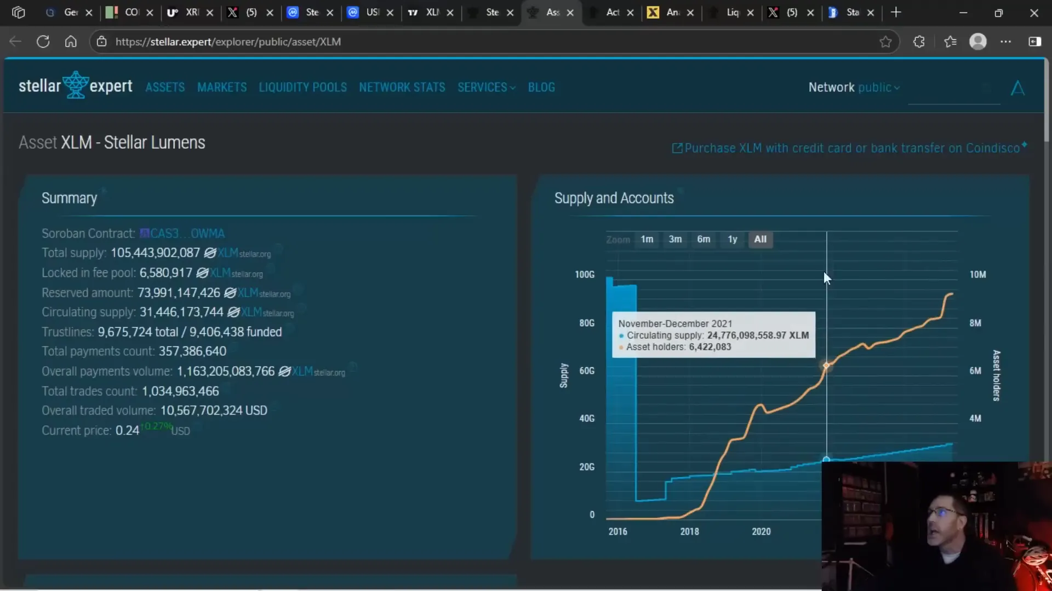This screenshot has width=1052, height=591.
Task: Click the 2018 x-axis label
Action: click(689, 531)
